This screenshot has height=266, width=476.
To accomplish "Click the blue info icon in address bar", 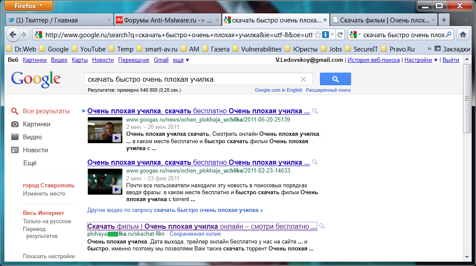I will click(x=326, y=35).
